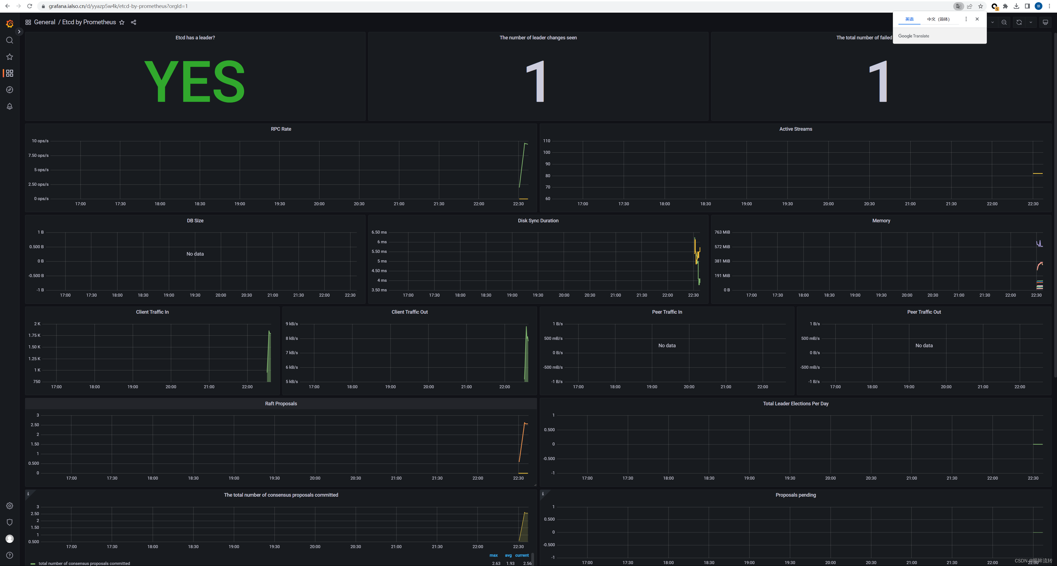Viewport: 1057px width, 566px height.
Task: Open the 'Etcd has a leader?' panel title menu
Action: 195,38
